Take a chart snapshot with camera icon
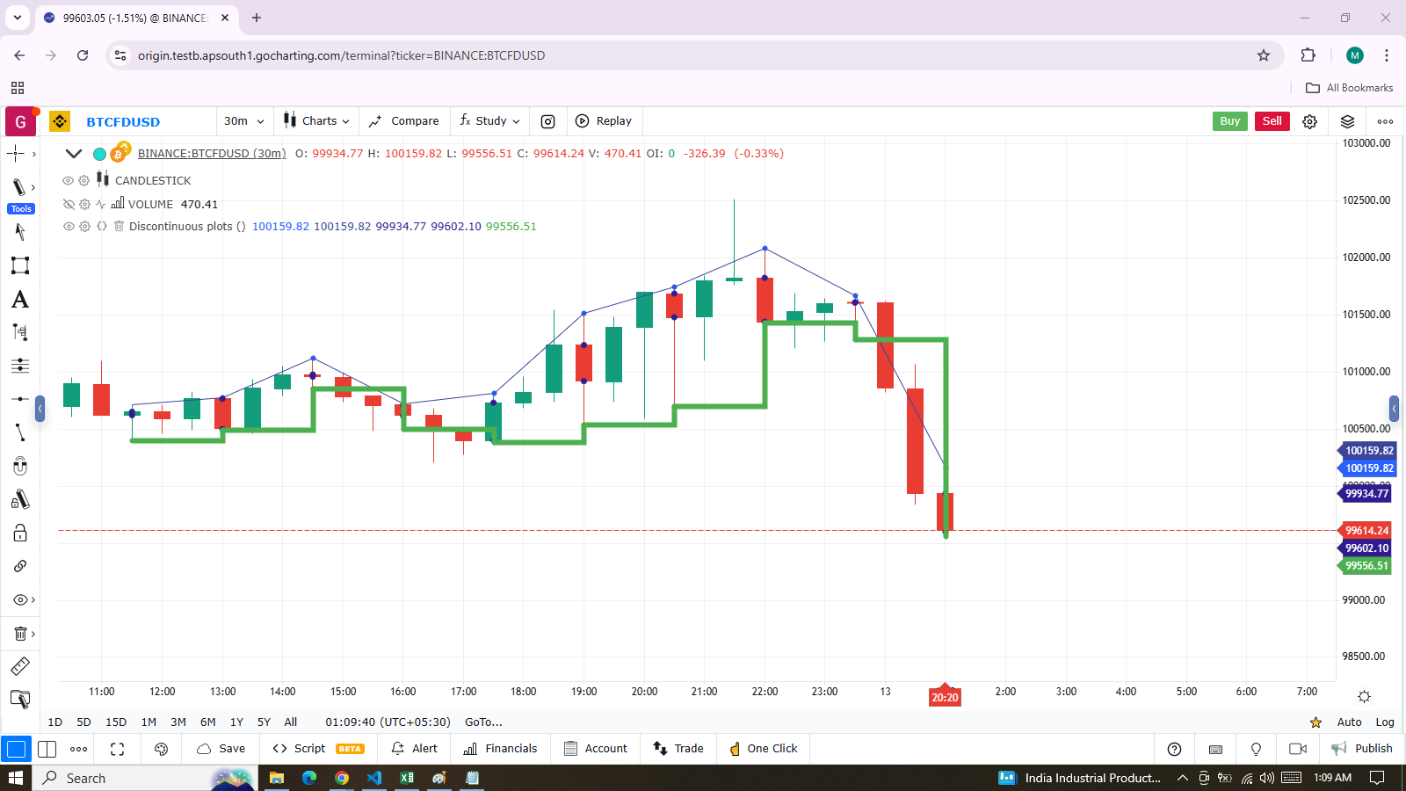The width and height of the screenshot is (1406, 791). pos(547,121)
